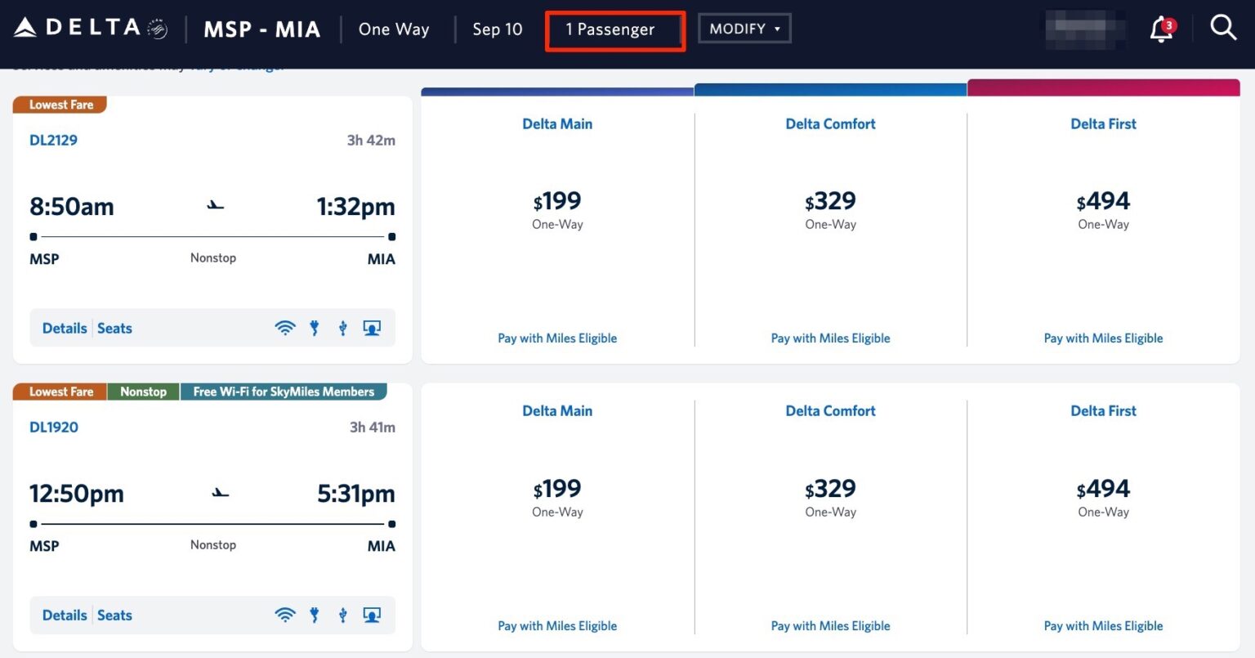This screenshot has height=658, width=1255.
Task: Select the One Way trip type in the header
Action: tap(394, 29)
